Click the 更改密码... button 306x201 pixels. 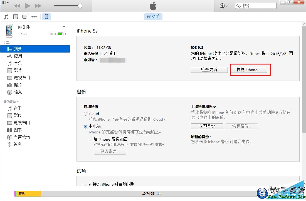tap(110, 152)
